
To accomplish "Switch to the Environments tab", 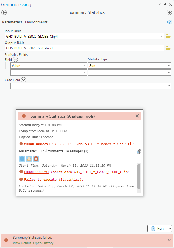I will [36, 22].
